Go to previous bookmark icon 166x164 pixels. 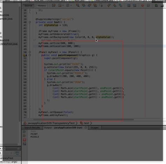[109, 5]
